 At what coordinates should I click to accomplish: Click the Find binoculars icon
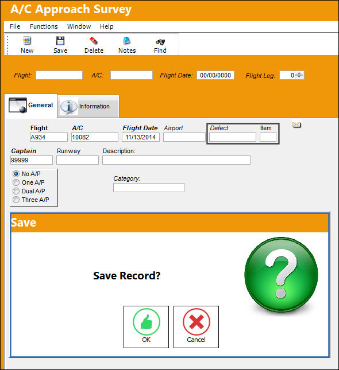point(160,42)
